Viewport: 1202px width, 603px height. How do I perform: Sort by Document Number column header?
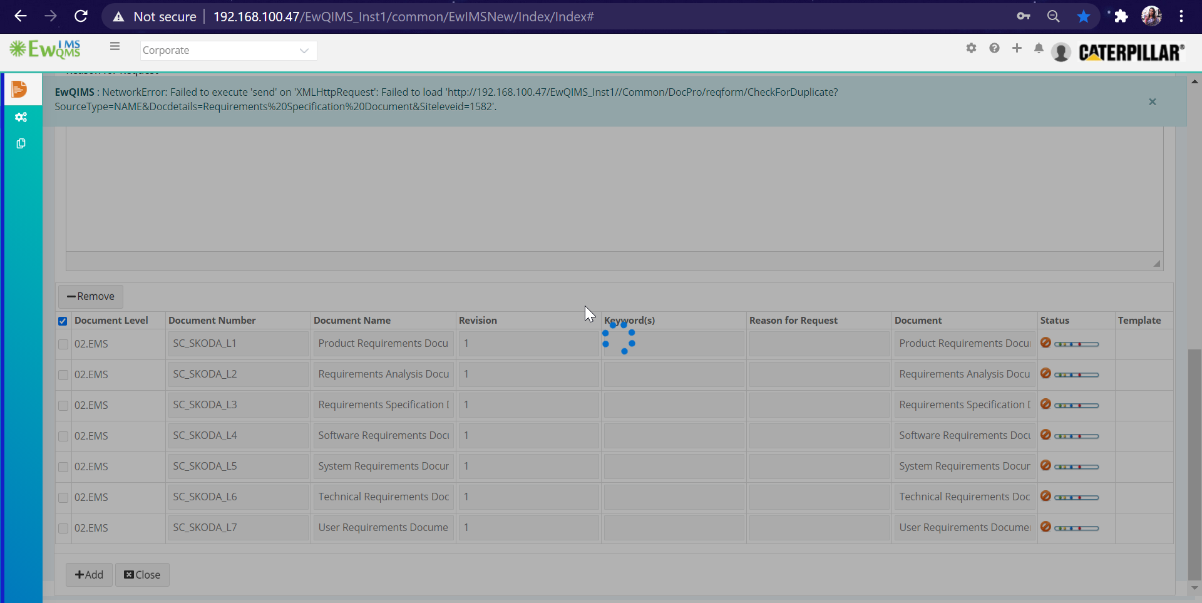click(212, 320)
